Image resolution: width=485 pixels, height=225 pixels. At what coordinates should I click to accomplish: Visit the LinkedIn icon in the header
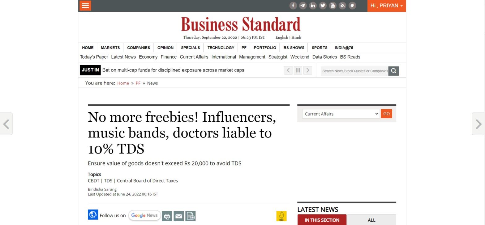coord(313,6)
